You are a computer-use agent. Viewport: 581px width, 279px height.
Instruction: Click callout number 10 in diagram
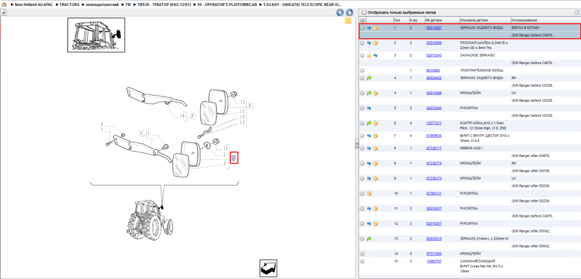click(x=182, y=116)
